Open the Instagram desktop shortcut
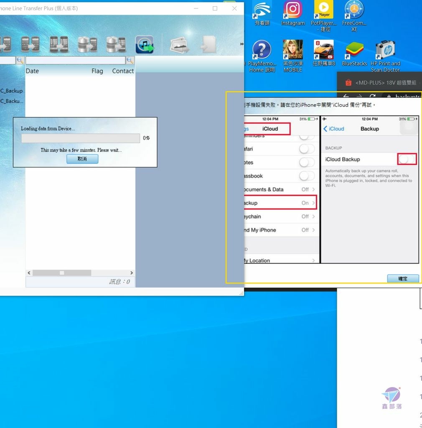This screenshot has width=422, height=428. (293, 13)
